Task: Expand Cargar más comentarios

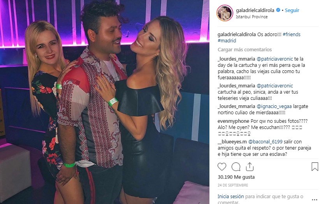Action: pyautogui.click(x=245, y=49)
